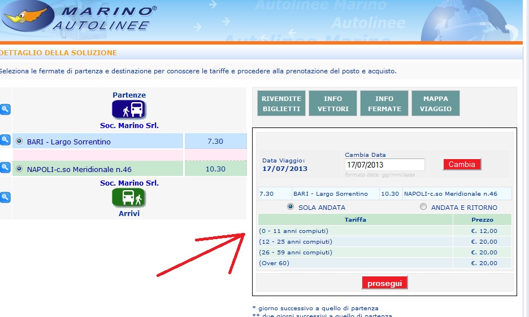Open the MAPPA VIAGGIO tab
The image size is (529, 317).
436,103
